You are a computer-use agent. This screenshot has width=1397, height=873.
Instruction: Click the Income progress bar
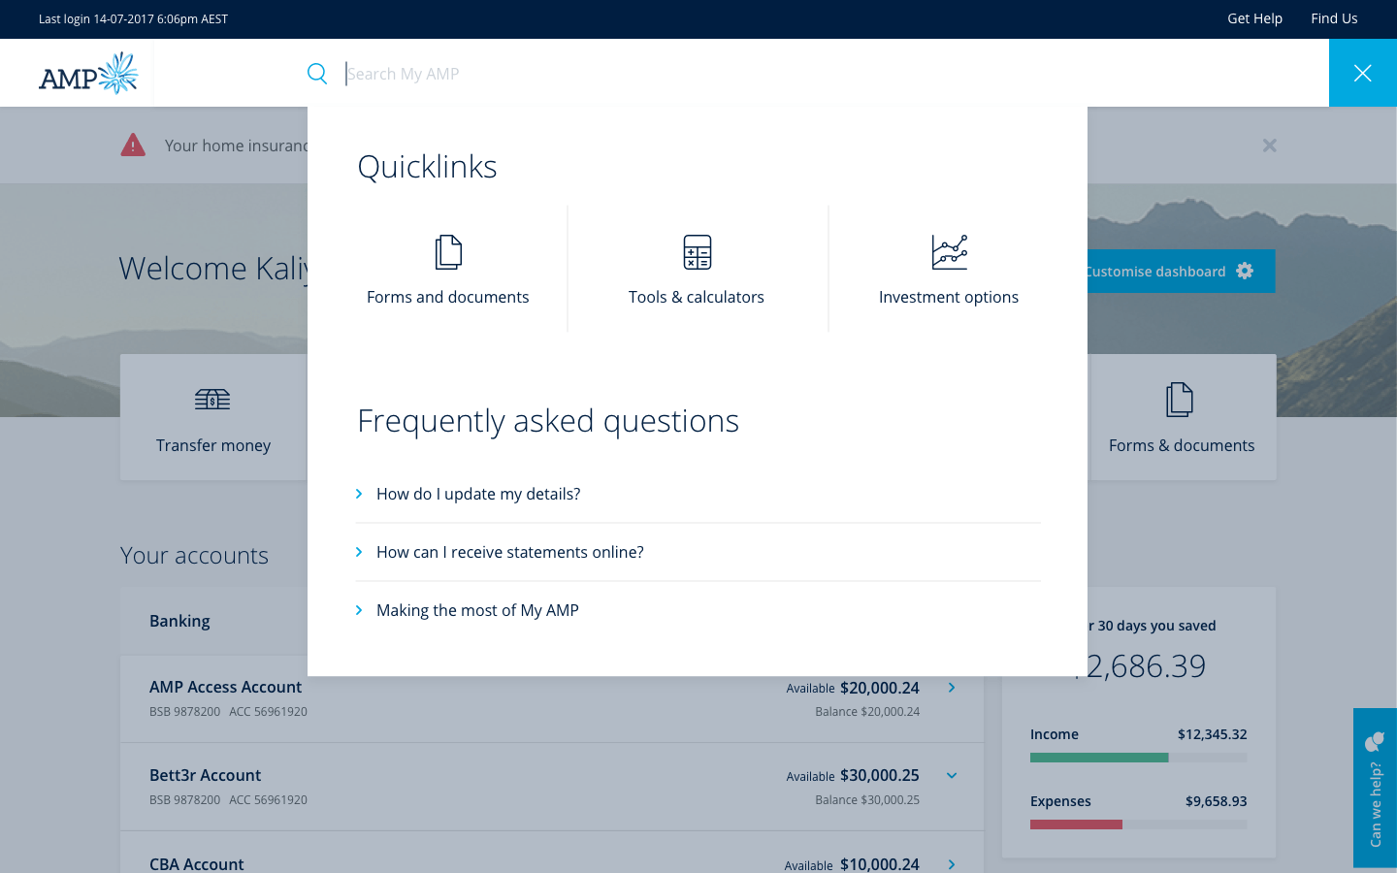point(1139,758)
